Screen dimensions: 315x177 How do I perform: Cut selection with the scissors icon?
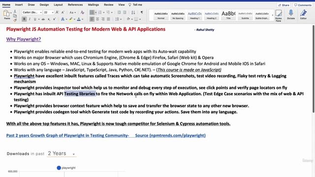click(x=15, y=11)
